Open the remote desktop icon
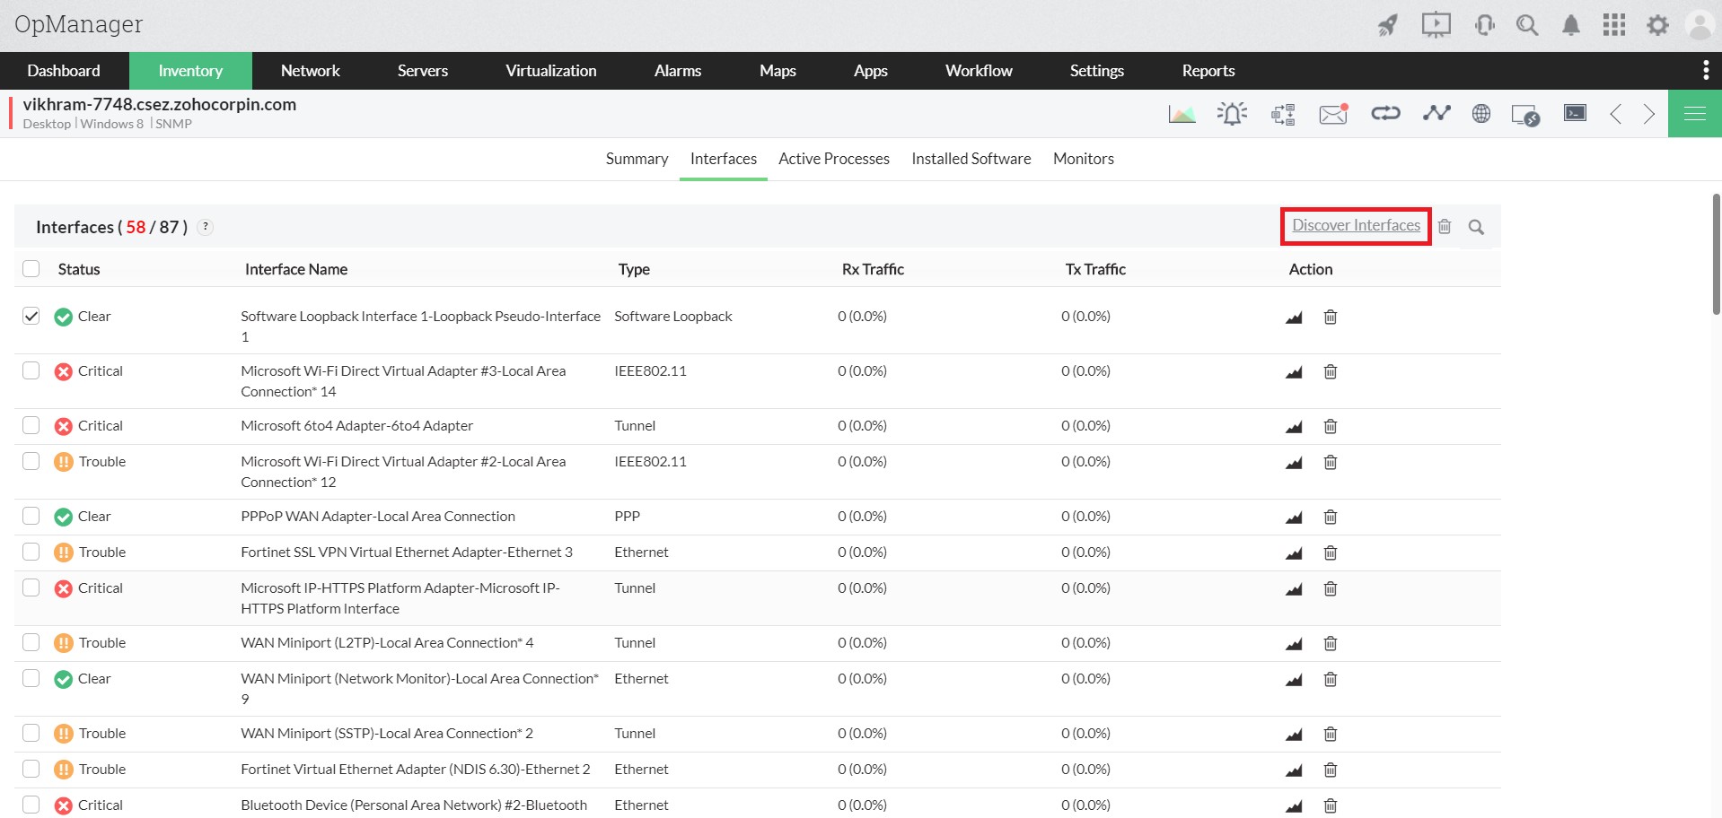The image size is (1722, 818). (x=1524, y=115)
